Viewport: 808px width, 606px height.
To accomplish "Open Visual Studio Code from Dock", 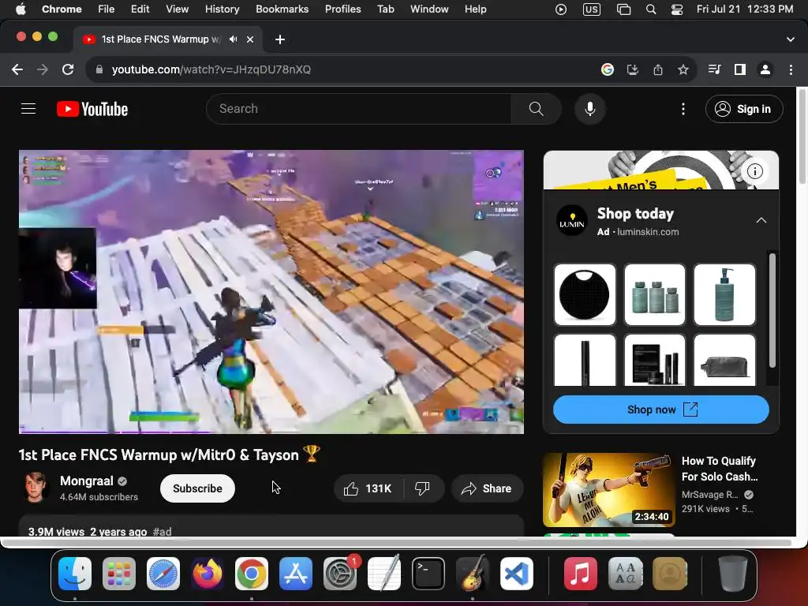I will pyautogui.click(x=517, y=574).
